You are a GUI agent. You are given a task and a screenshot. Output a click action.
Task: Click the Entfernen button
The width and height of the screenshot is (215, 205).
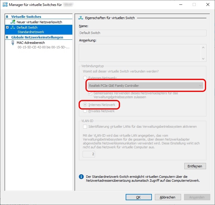195,166
